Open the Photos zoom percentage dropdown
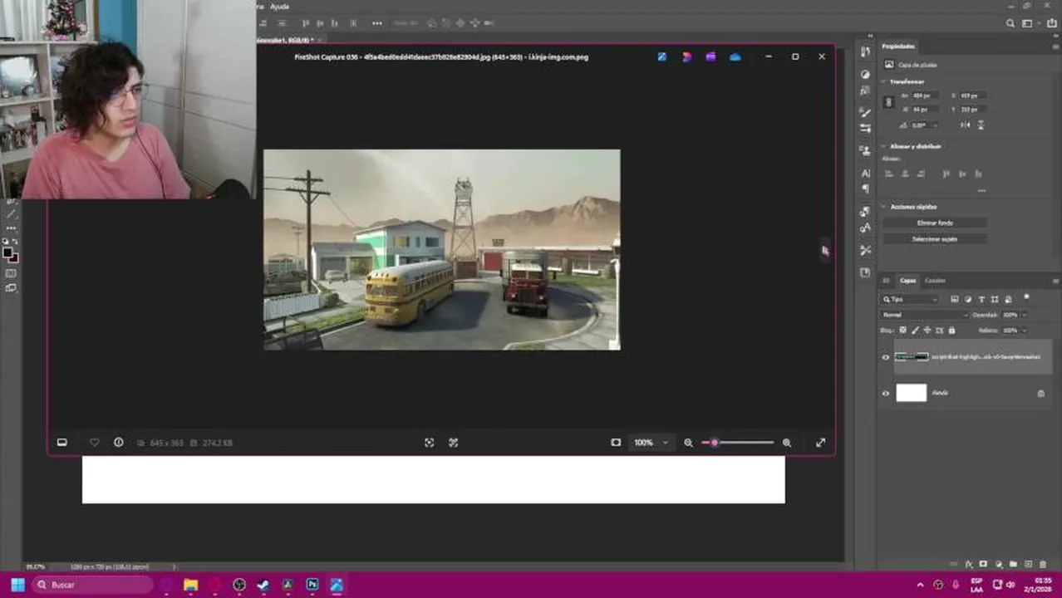Screen dimensions: 1062x598 tap(651, 443)
